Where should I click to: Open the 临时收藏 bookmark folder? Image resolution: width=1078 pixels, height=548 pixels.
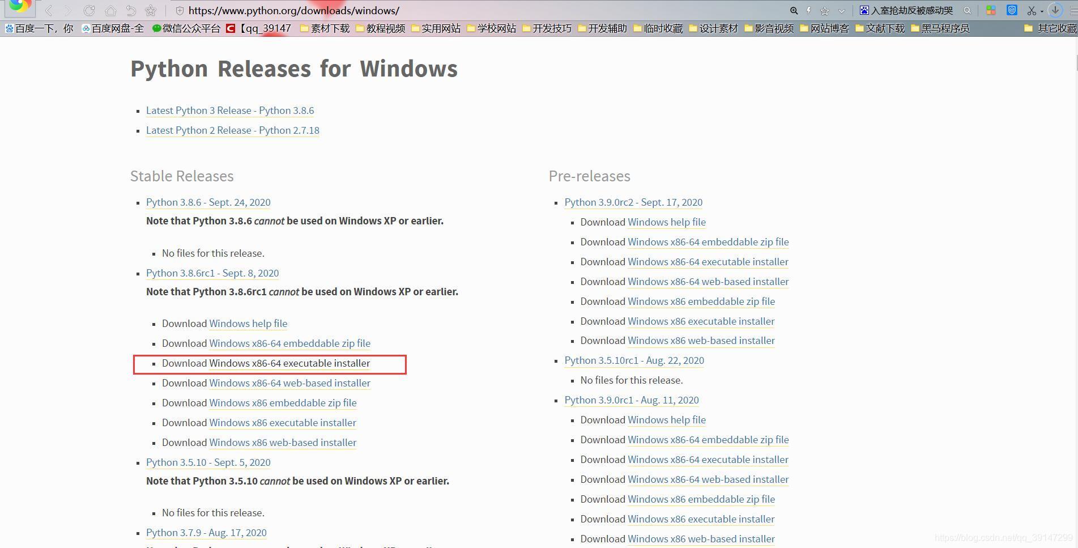coord(658,28)
